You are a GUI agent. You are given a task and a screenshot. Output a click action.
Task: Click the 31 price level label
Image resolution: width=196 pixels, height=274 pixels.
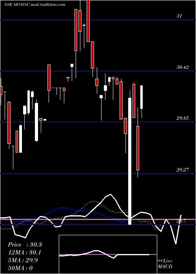(179, 16)
